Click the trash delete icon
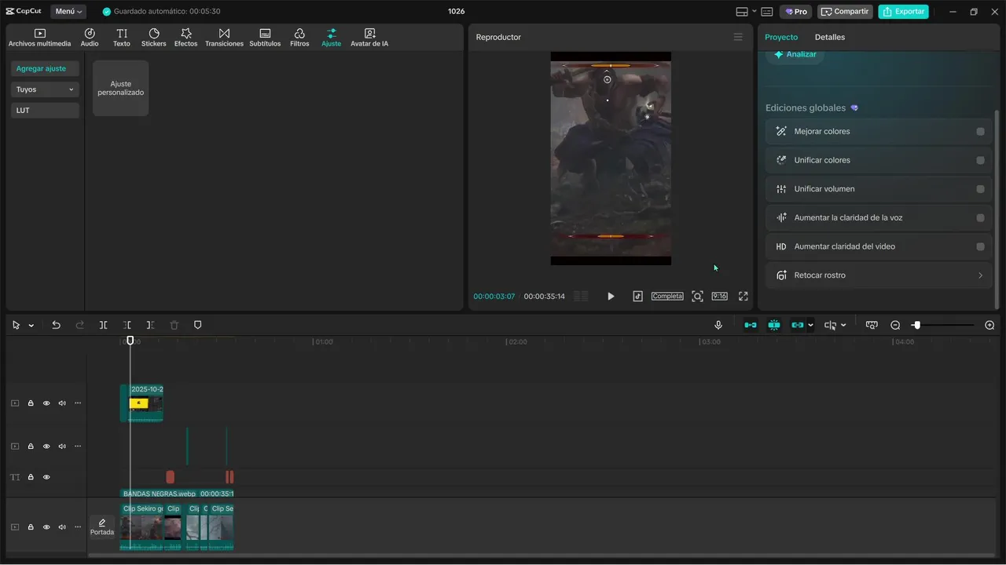 (x=174, y=325)
